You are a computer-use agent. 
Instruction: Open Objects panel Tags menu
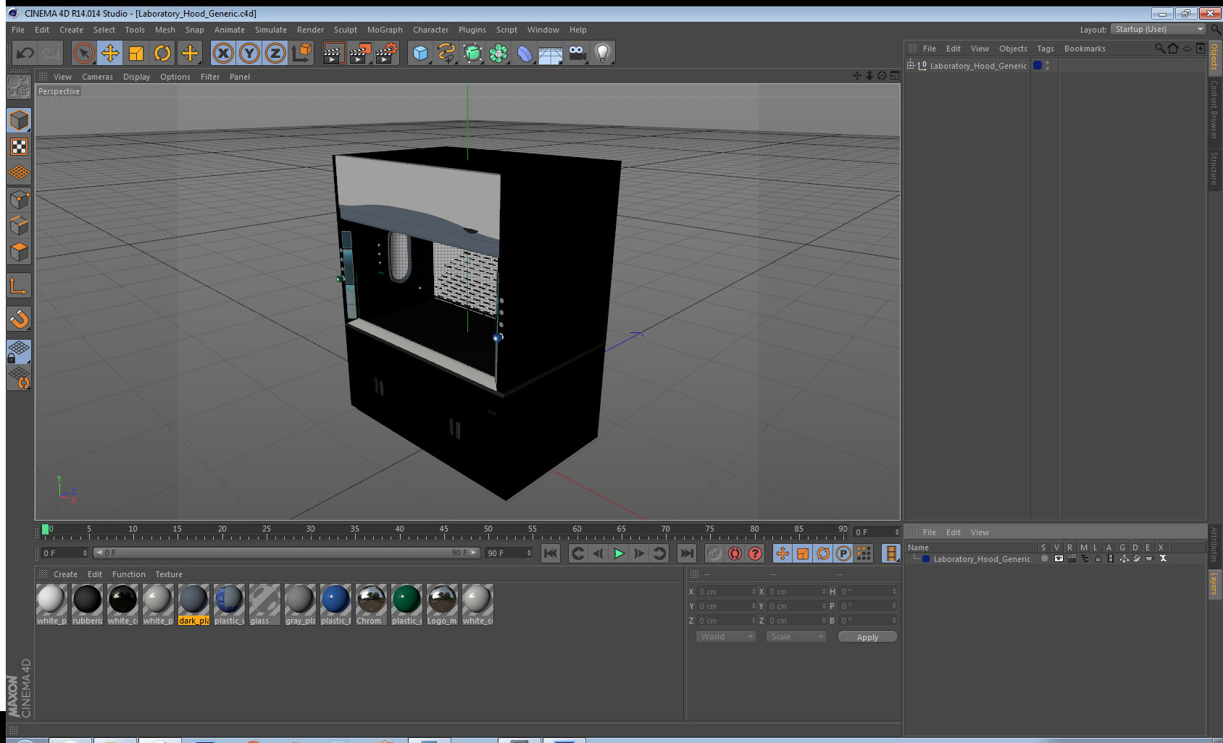[x=1045, y=49]
